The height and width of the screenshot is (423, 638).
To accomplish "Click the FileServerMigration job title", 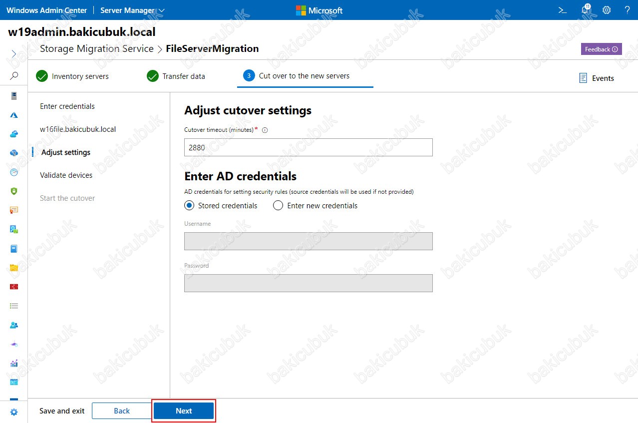I will tap(212, 48).
